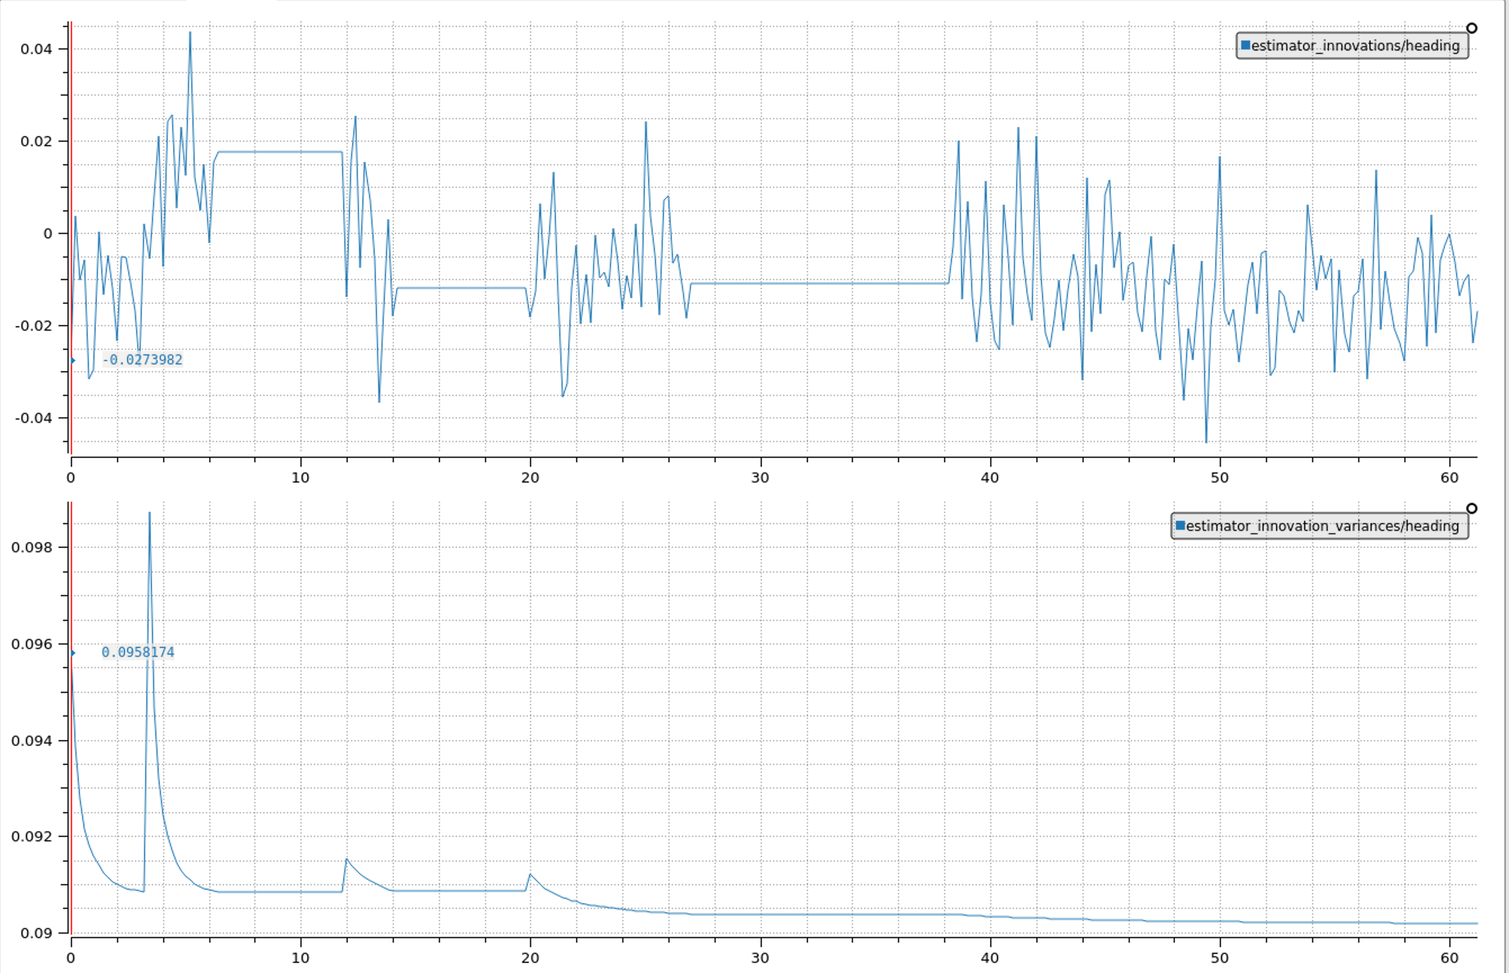The image size is (1509, 973).
Task: Click the 0.09 y-axis label in bottom plot
Action: [36, 933]
